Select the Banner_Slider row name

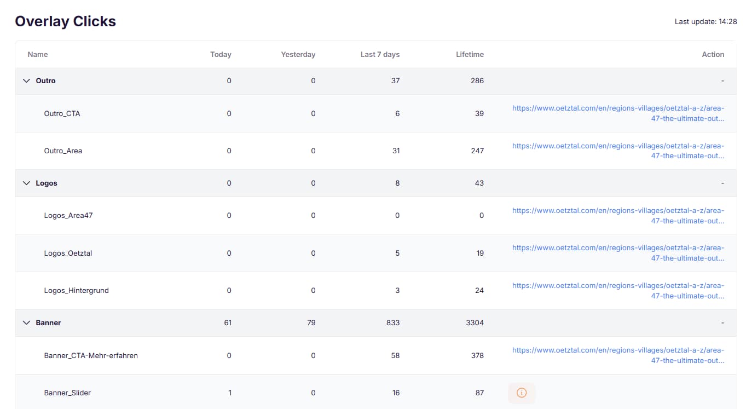click(67, 393)
